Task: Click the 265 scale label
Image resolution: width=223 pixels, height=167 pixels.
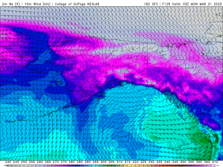Action: point(48,162)
